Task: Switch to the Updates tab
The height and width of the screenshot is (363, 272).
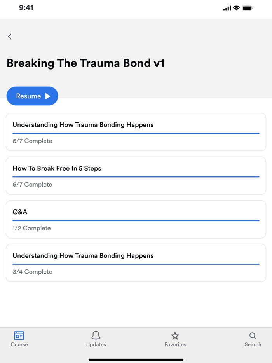Action: (x=96, y=339)
